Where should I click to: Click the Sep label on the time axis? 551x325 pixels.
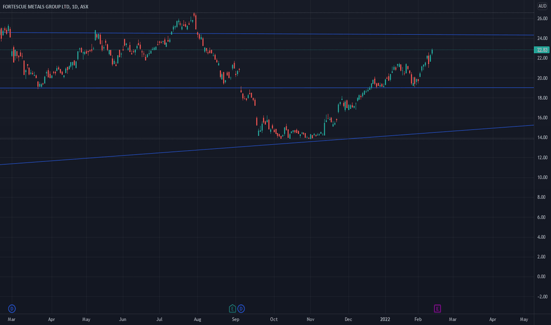235,319
